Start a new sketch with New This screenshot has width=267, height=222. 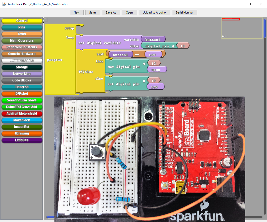coord(76,12)
